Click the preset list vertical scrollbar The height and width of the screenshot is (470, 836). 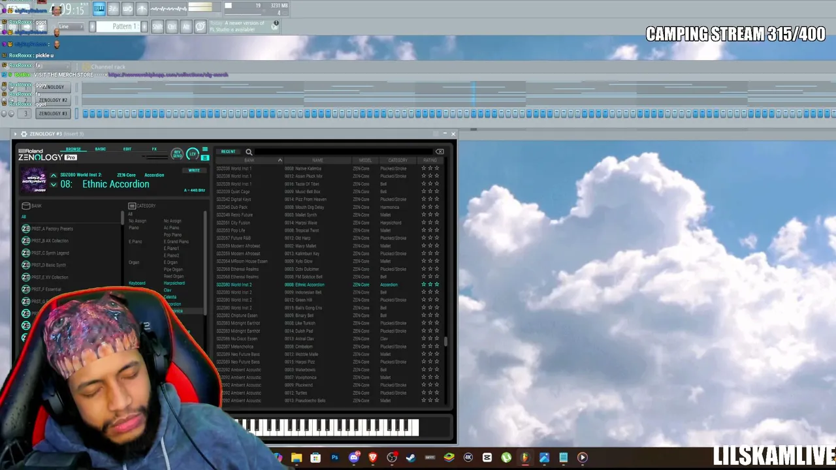click(x=446, y=341)
